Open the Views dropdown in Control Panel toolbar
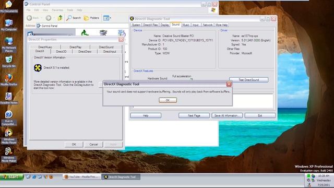The image size is (334, 188). [x=107, y=18]
